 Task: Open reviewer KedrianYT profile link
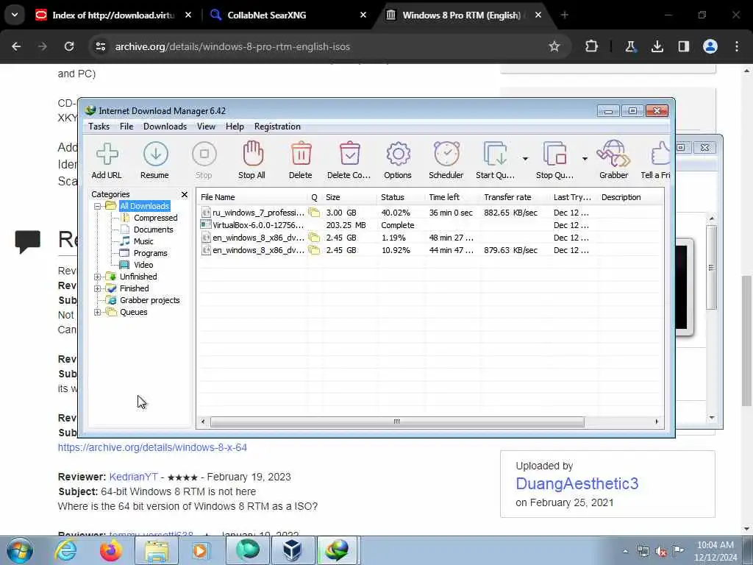[x=134, y=477]
